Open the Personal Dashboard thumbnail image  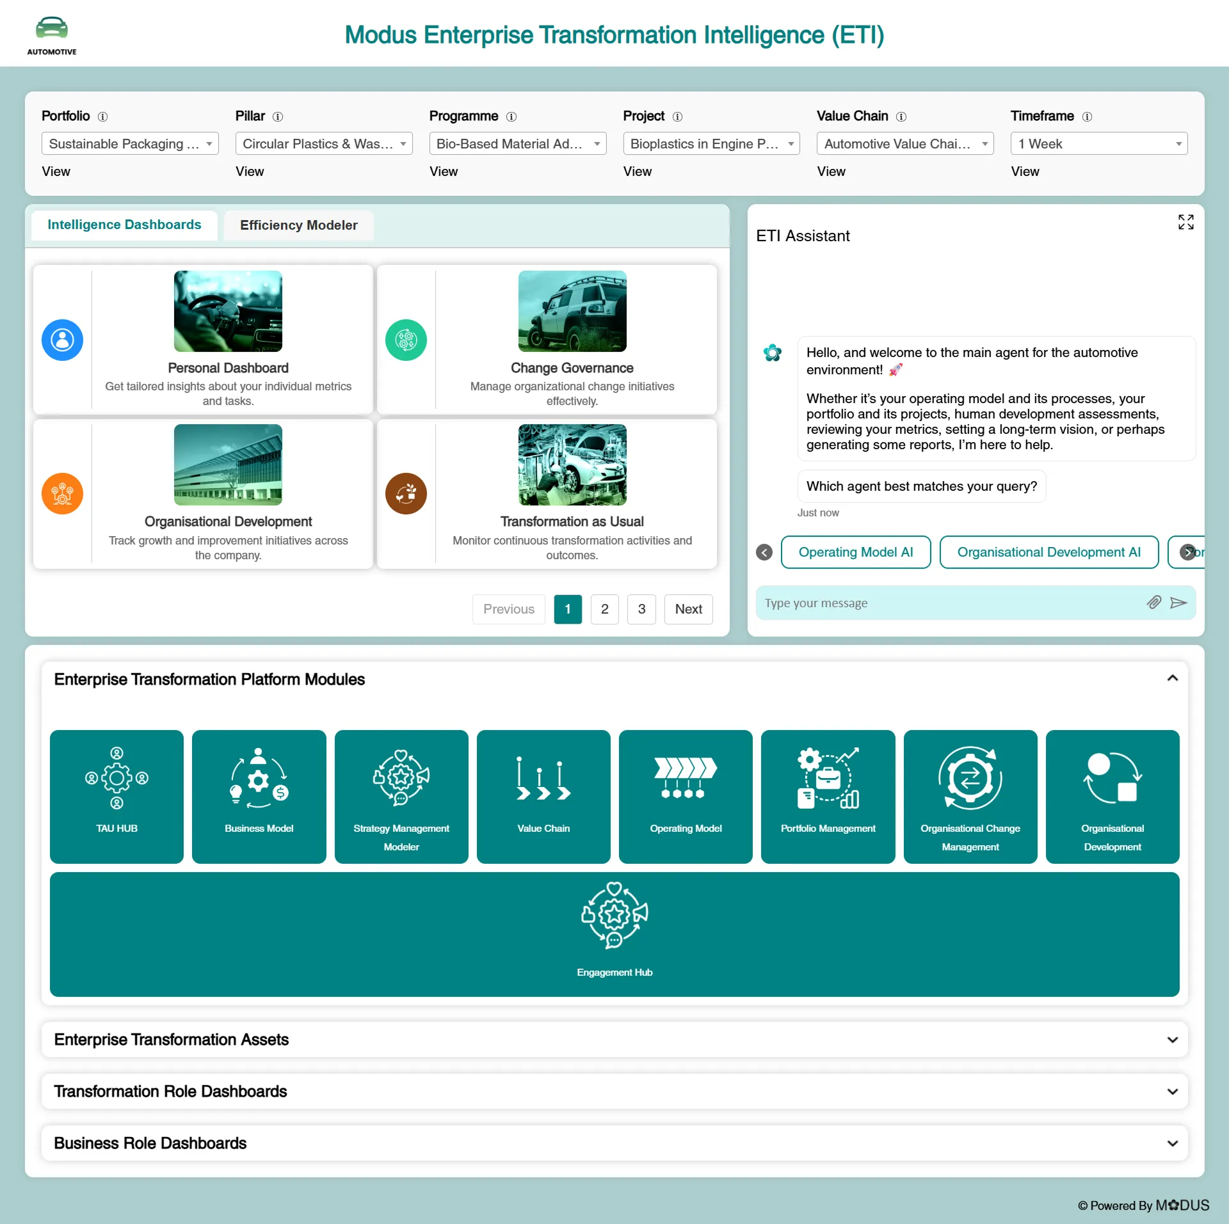coord(228,311)
